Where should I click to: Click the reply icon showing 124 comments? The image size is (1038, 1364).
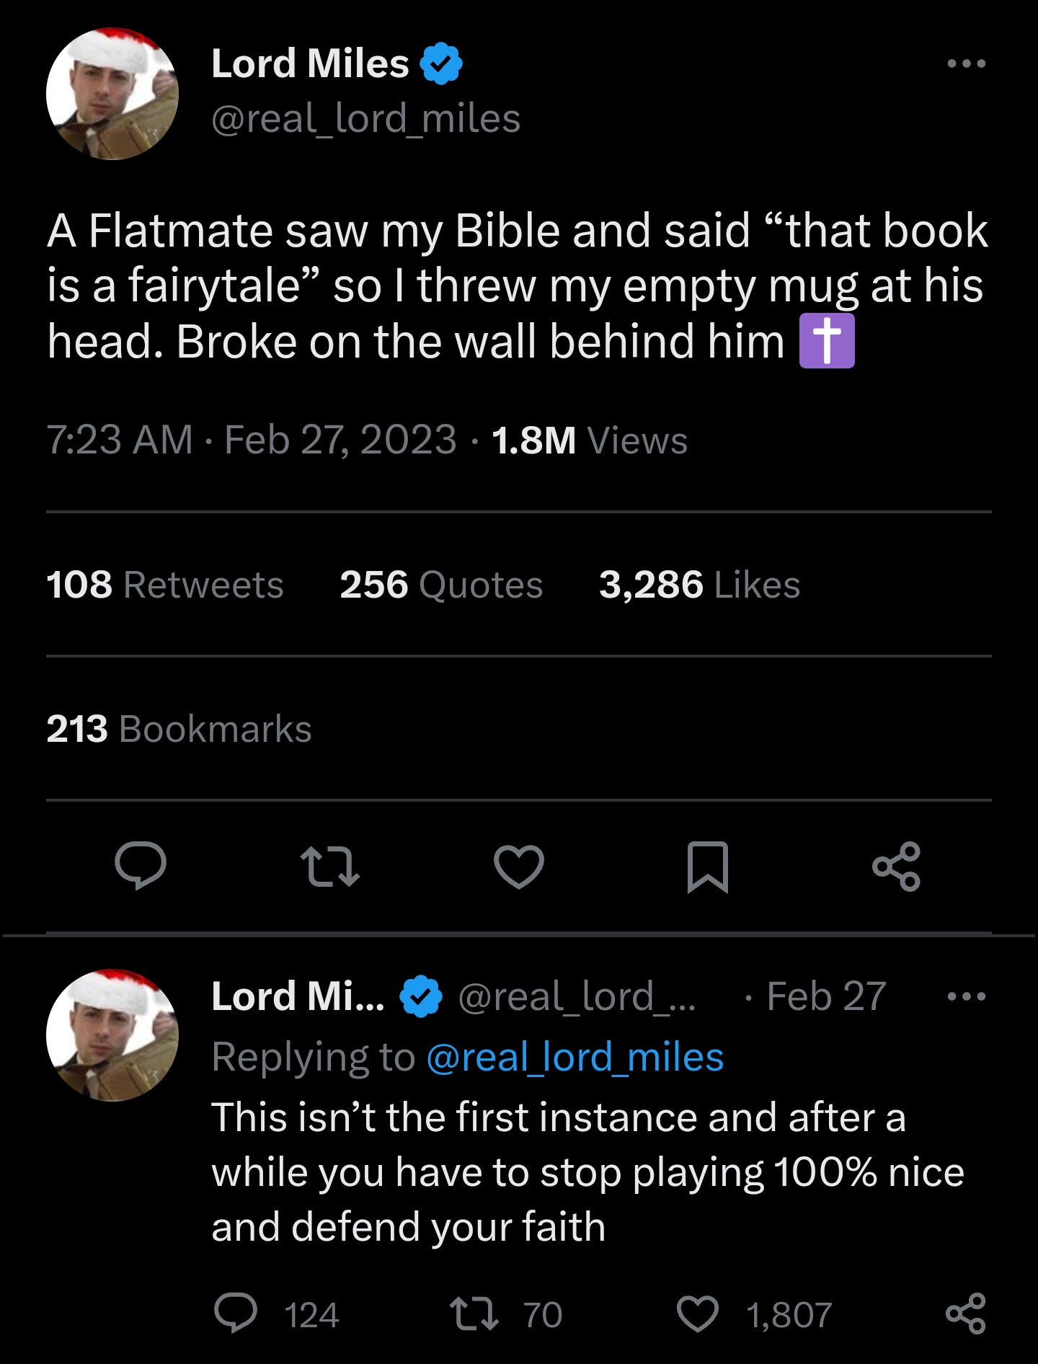click(236, 1314)
